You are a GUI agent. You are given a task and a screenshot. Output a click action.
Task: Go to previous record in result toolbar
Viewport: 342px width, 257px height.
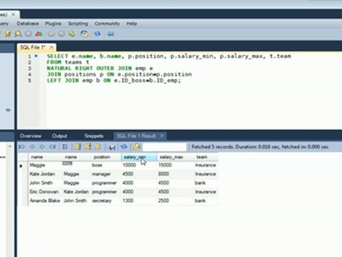click(x=32, y=147)
